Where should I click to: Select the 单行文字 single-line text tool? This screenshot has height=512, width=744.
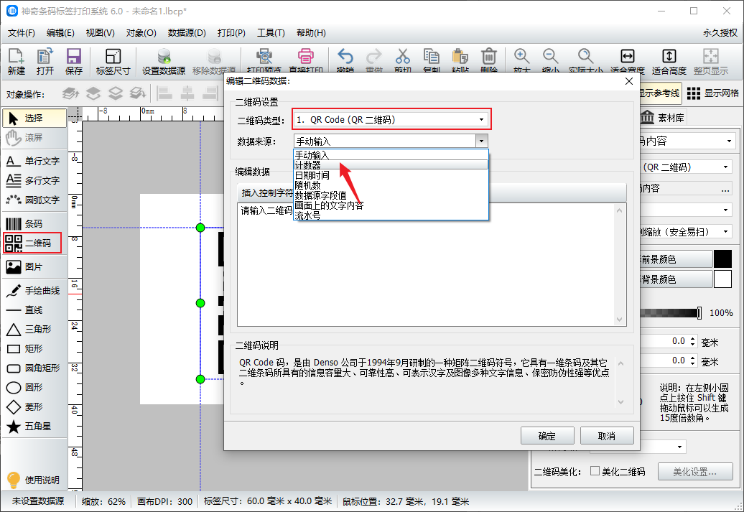34,162
